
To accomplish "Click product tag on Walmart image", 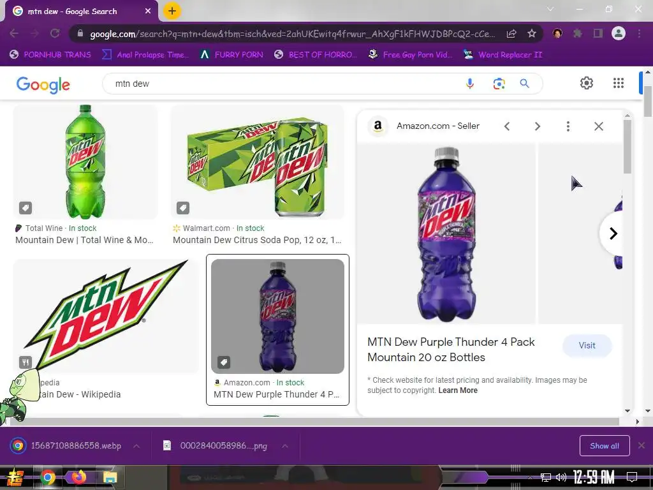I will [183, 208].
